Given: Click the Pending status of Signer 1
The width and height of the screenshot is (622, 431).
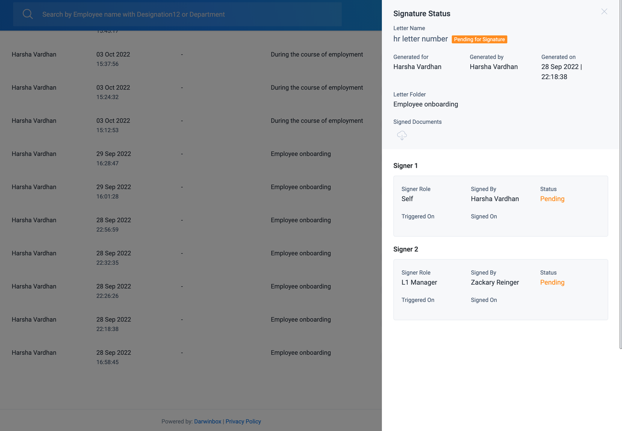Looking at the screenshot, I should point(552,199).
